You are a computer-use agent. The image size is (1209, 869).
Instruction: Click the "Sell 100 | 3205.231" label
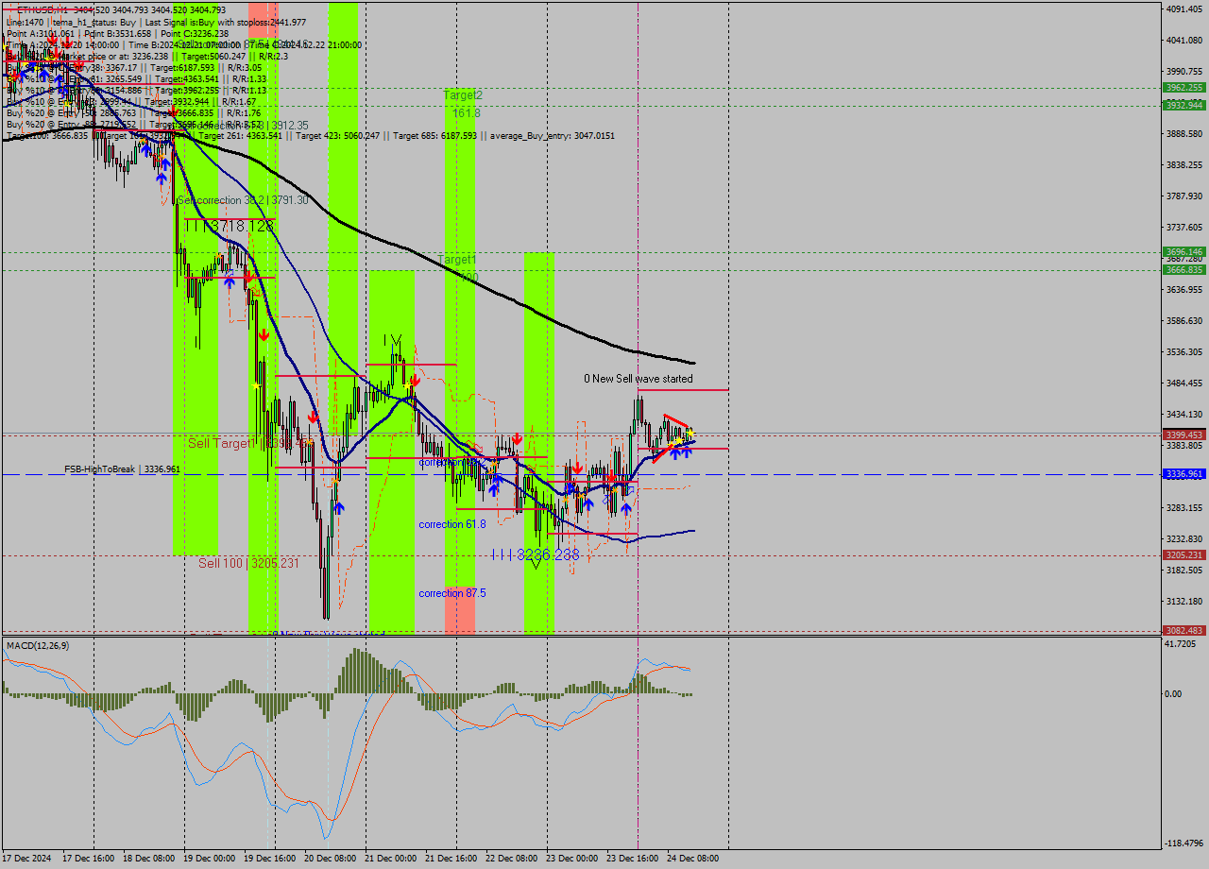click(x=248, y=563)
